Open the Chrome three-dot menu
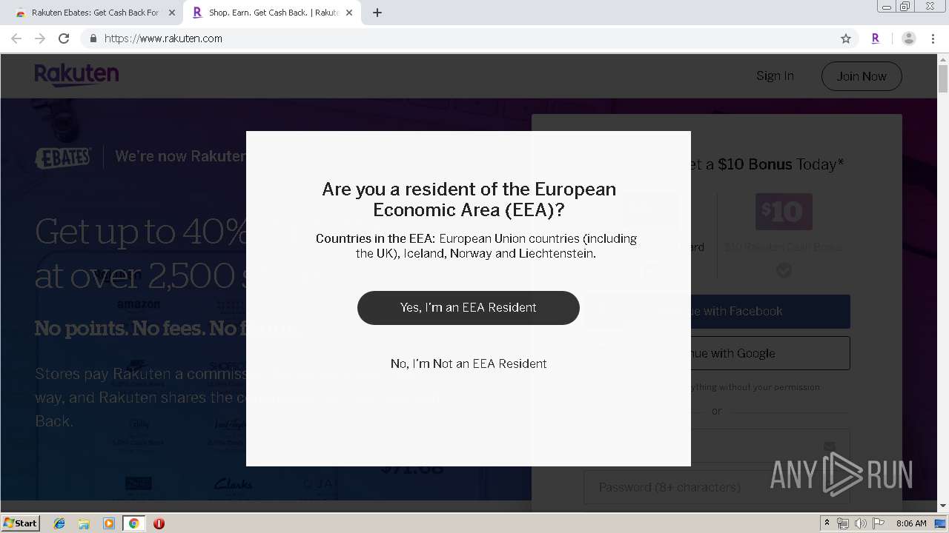The width and height of the screenshot is (949, 533). pyautogui.click(x=933, y=38)
